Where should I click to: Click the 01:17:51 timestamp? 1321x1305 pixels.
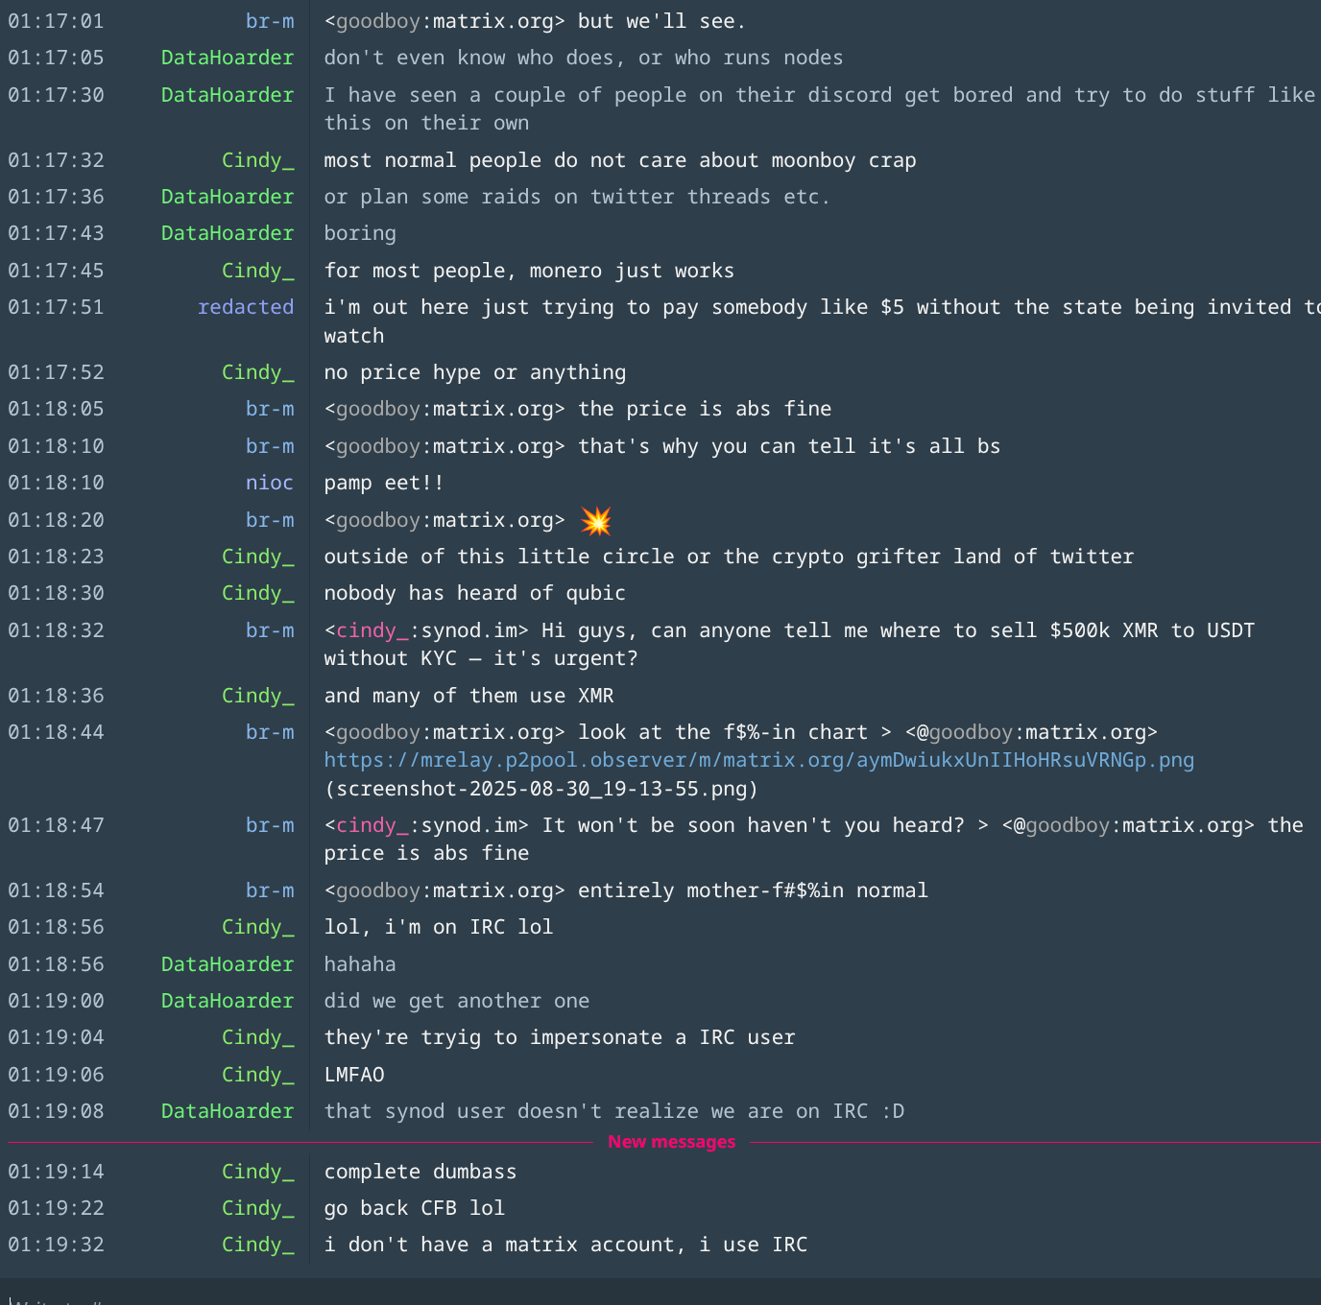[x=56, y=307]
